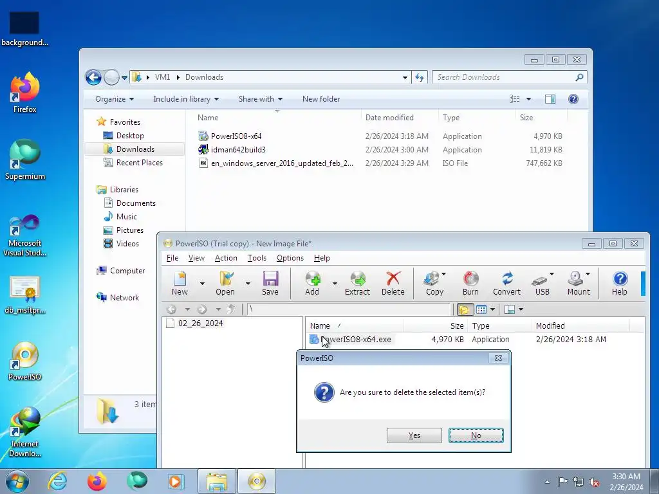Click the Save toolbar icon in PowerISO
Viewport: 659px width, 494px height.
pos(270,283)
